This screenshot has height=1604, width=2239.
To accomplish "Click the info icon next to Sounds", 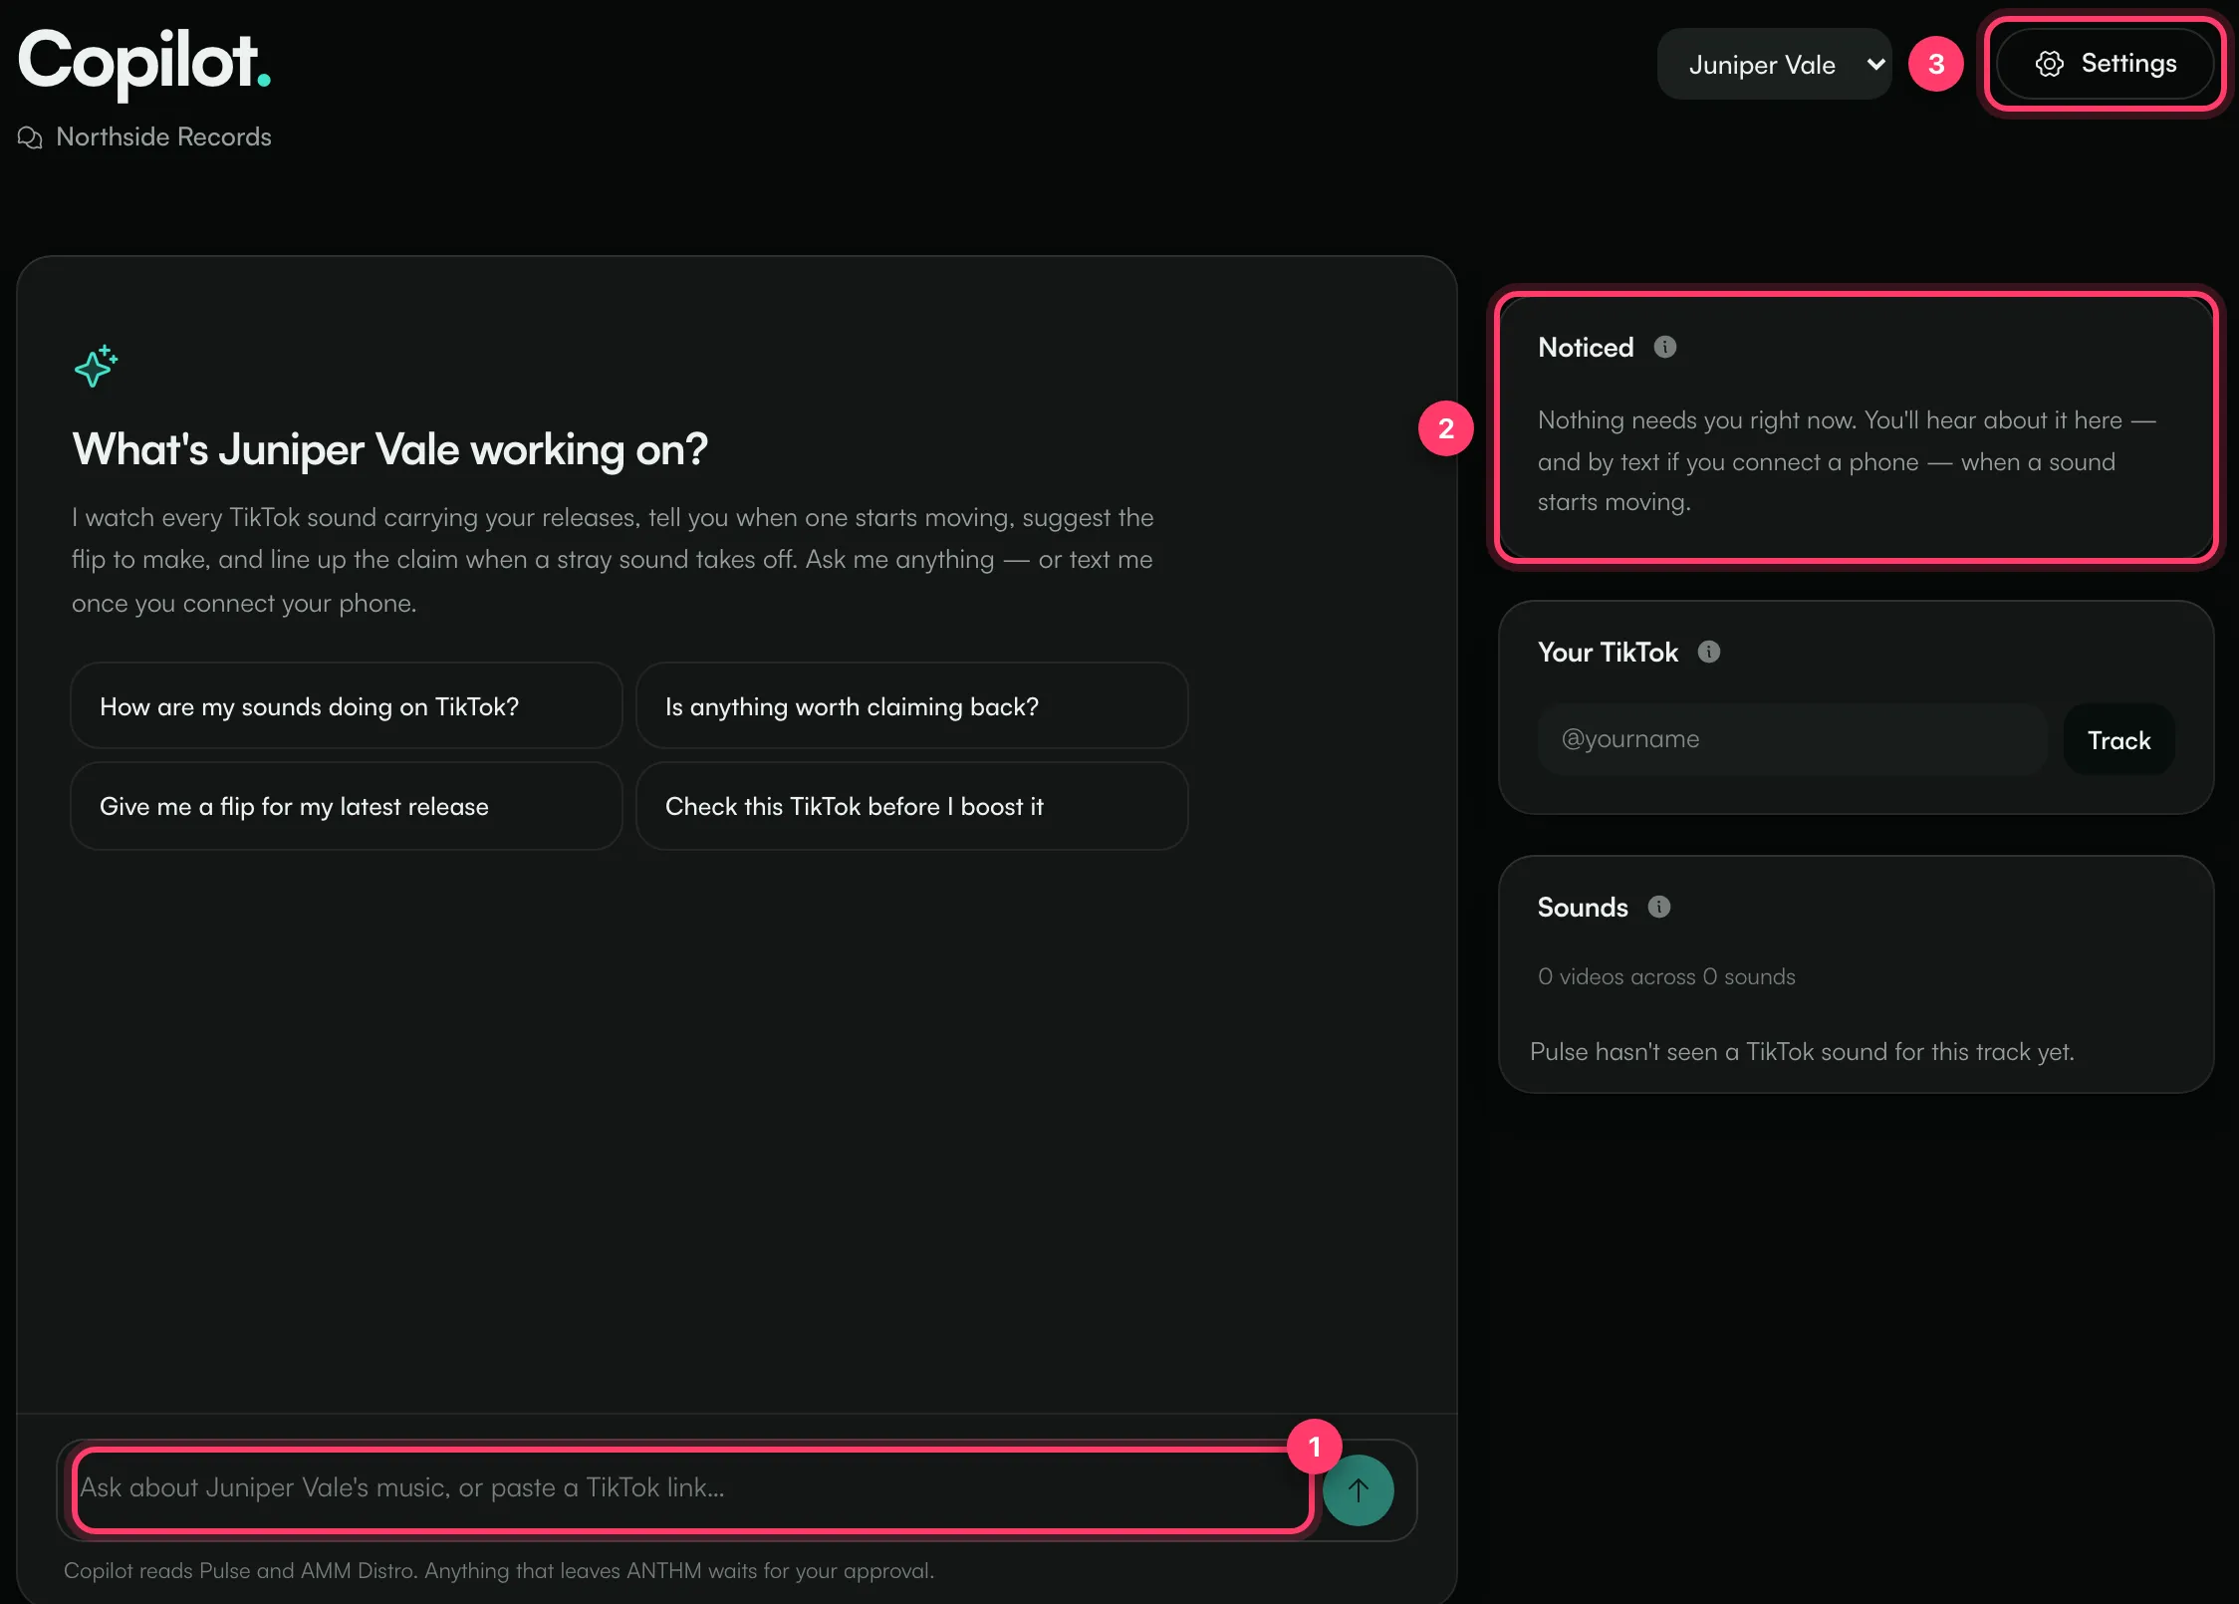I will tap(1658, 907).
